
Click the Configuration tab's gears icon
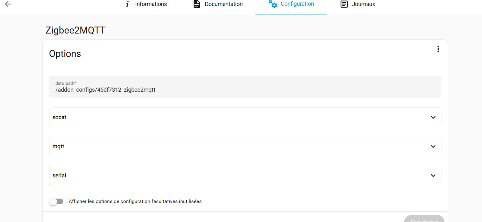pos(273,4)
